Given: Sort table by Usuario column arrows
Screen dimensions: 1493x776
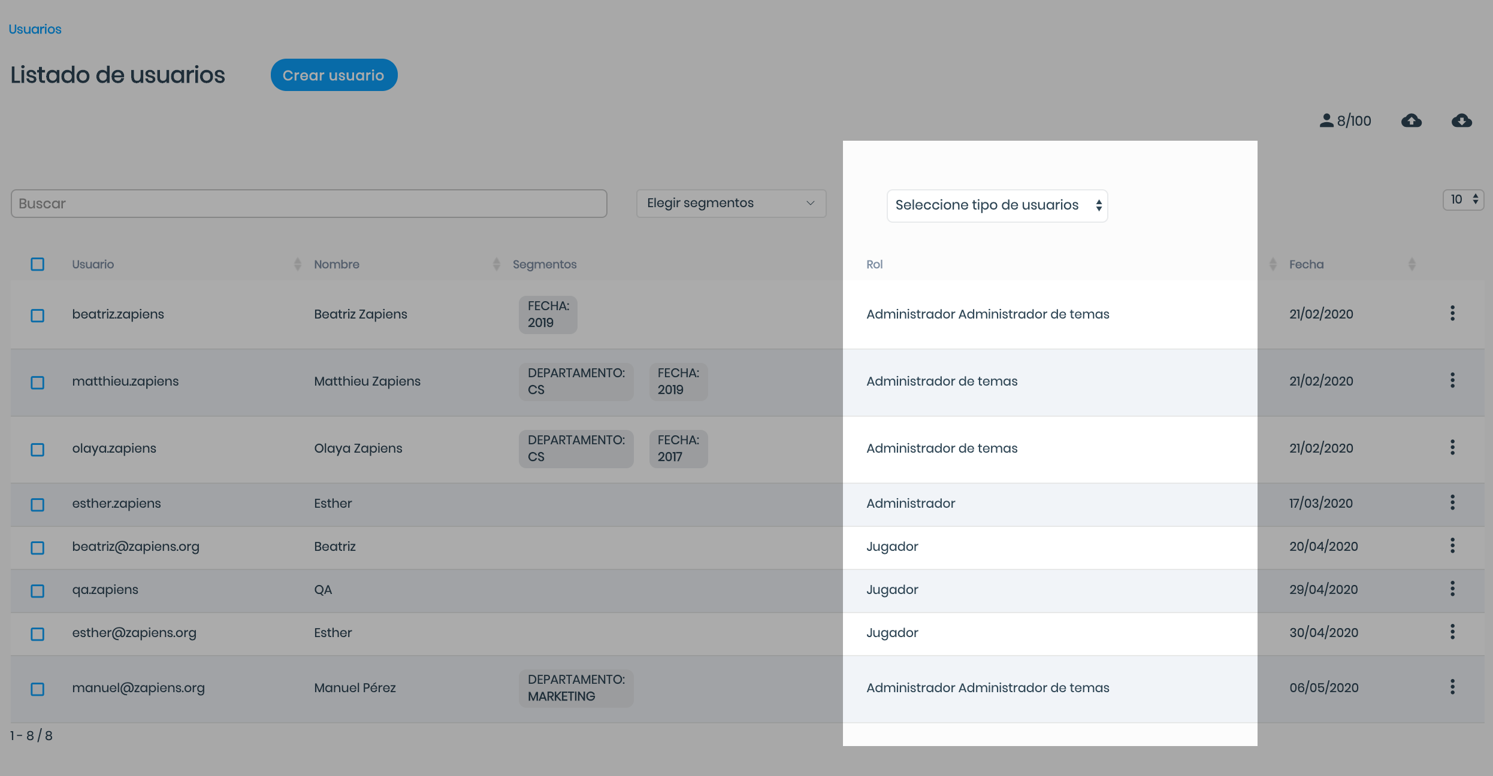Looking at the screenshot, I should pyautogui.click(x=297, y=264).
